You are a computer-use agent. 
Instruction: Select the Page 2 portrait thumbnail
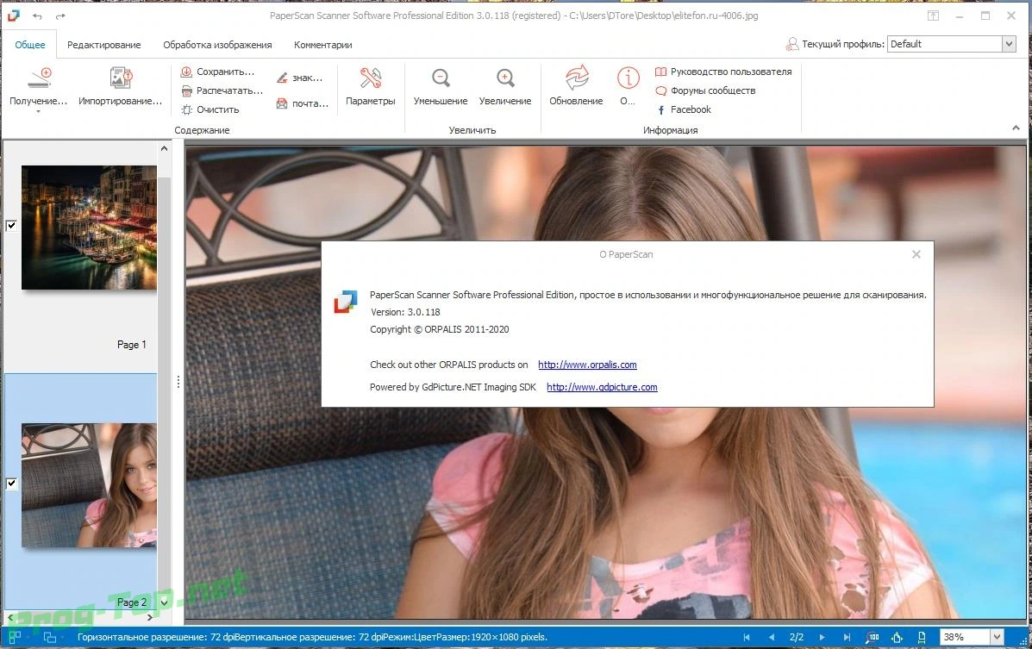point(89,485)
